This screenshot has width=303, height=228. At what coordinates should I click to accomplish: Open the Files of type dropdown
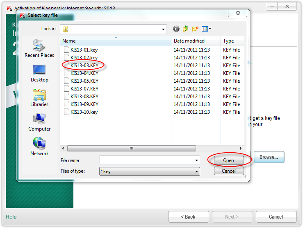[150, 171]
